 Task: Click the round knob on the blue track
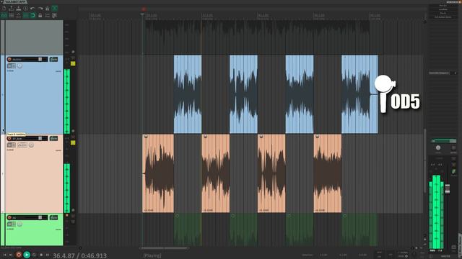pos(19,65)
